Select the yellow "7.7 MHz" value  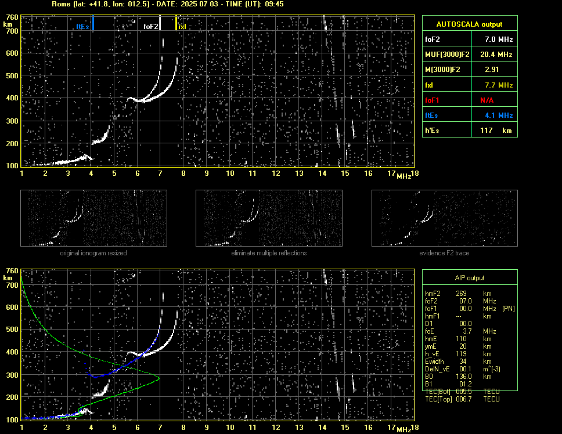[499, 85]
